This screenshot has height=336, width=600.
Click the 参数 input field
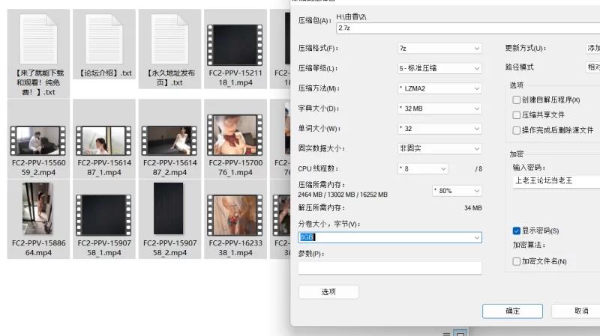click(390, 268)
